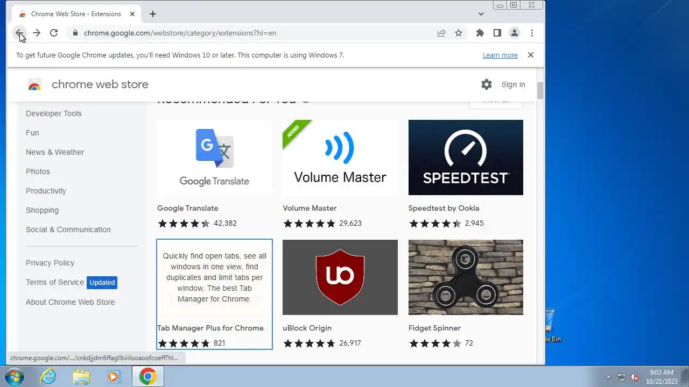Open the web store settings gear
The width and height of the screenshot is (689, 387).
pyautogui.click(x=487, y=84)
